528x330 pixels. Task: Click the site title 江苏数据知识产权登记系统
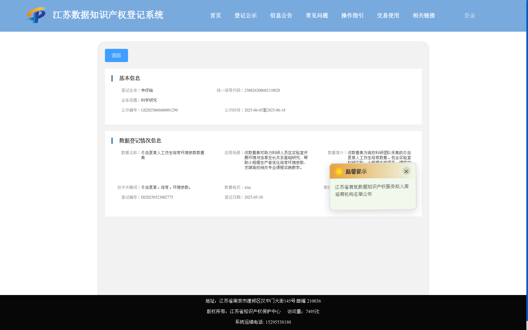(x=108, y=15)
